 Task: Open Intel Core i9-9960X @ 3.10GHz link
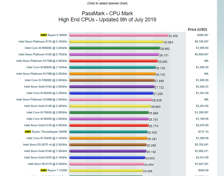(x=47, y=67)
